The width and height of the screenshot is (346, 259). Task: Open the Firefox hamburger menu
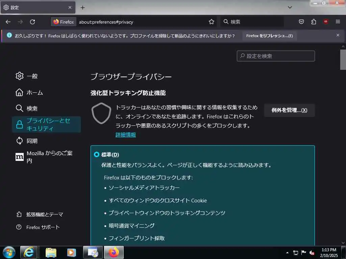click(338, 22)
